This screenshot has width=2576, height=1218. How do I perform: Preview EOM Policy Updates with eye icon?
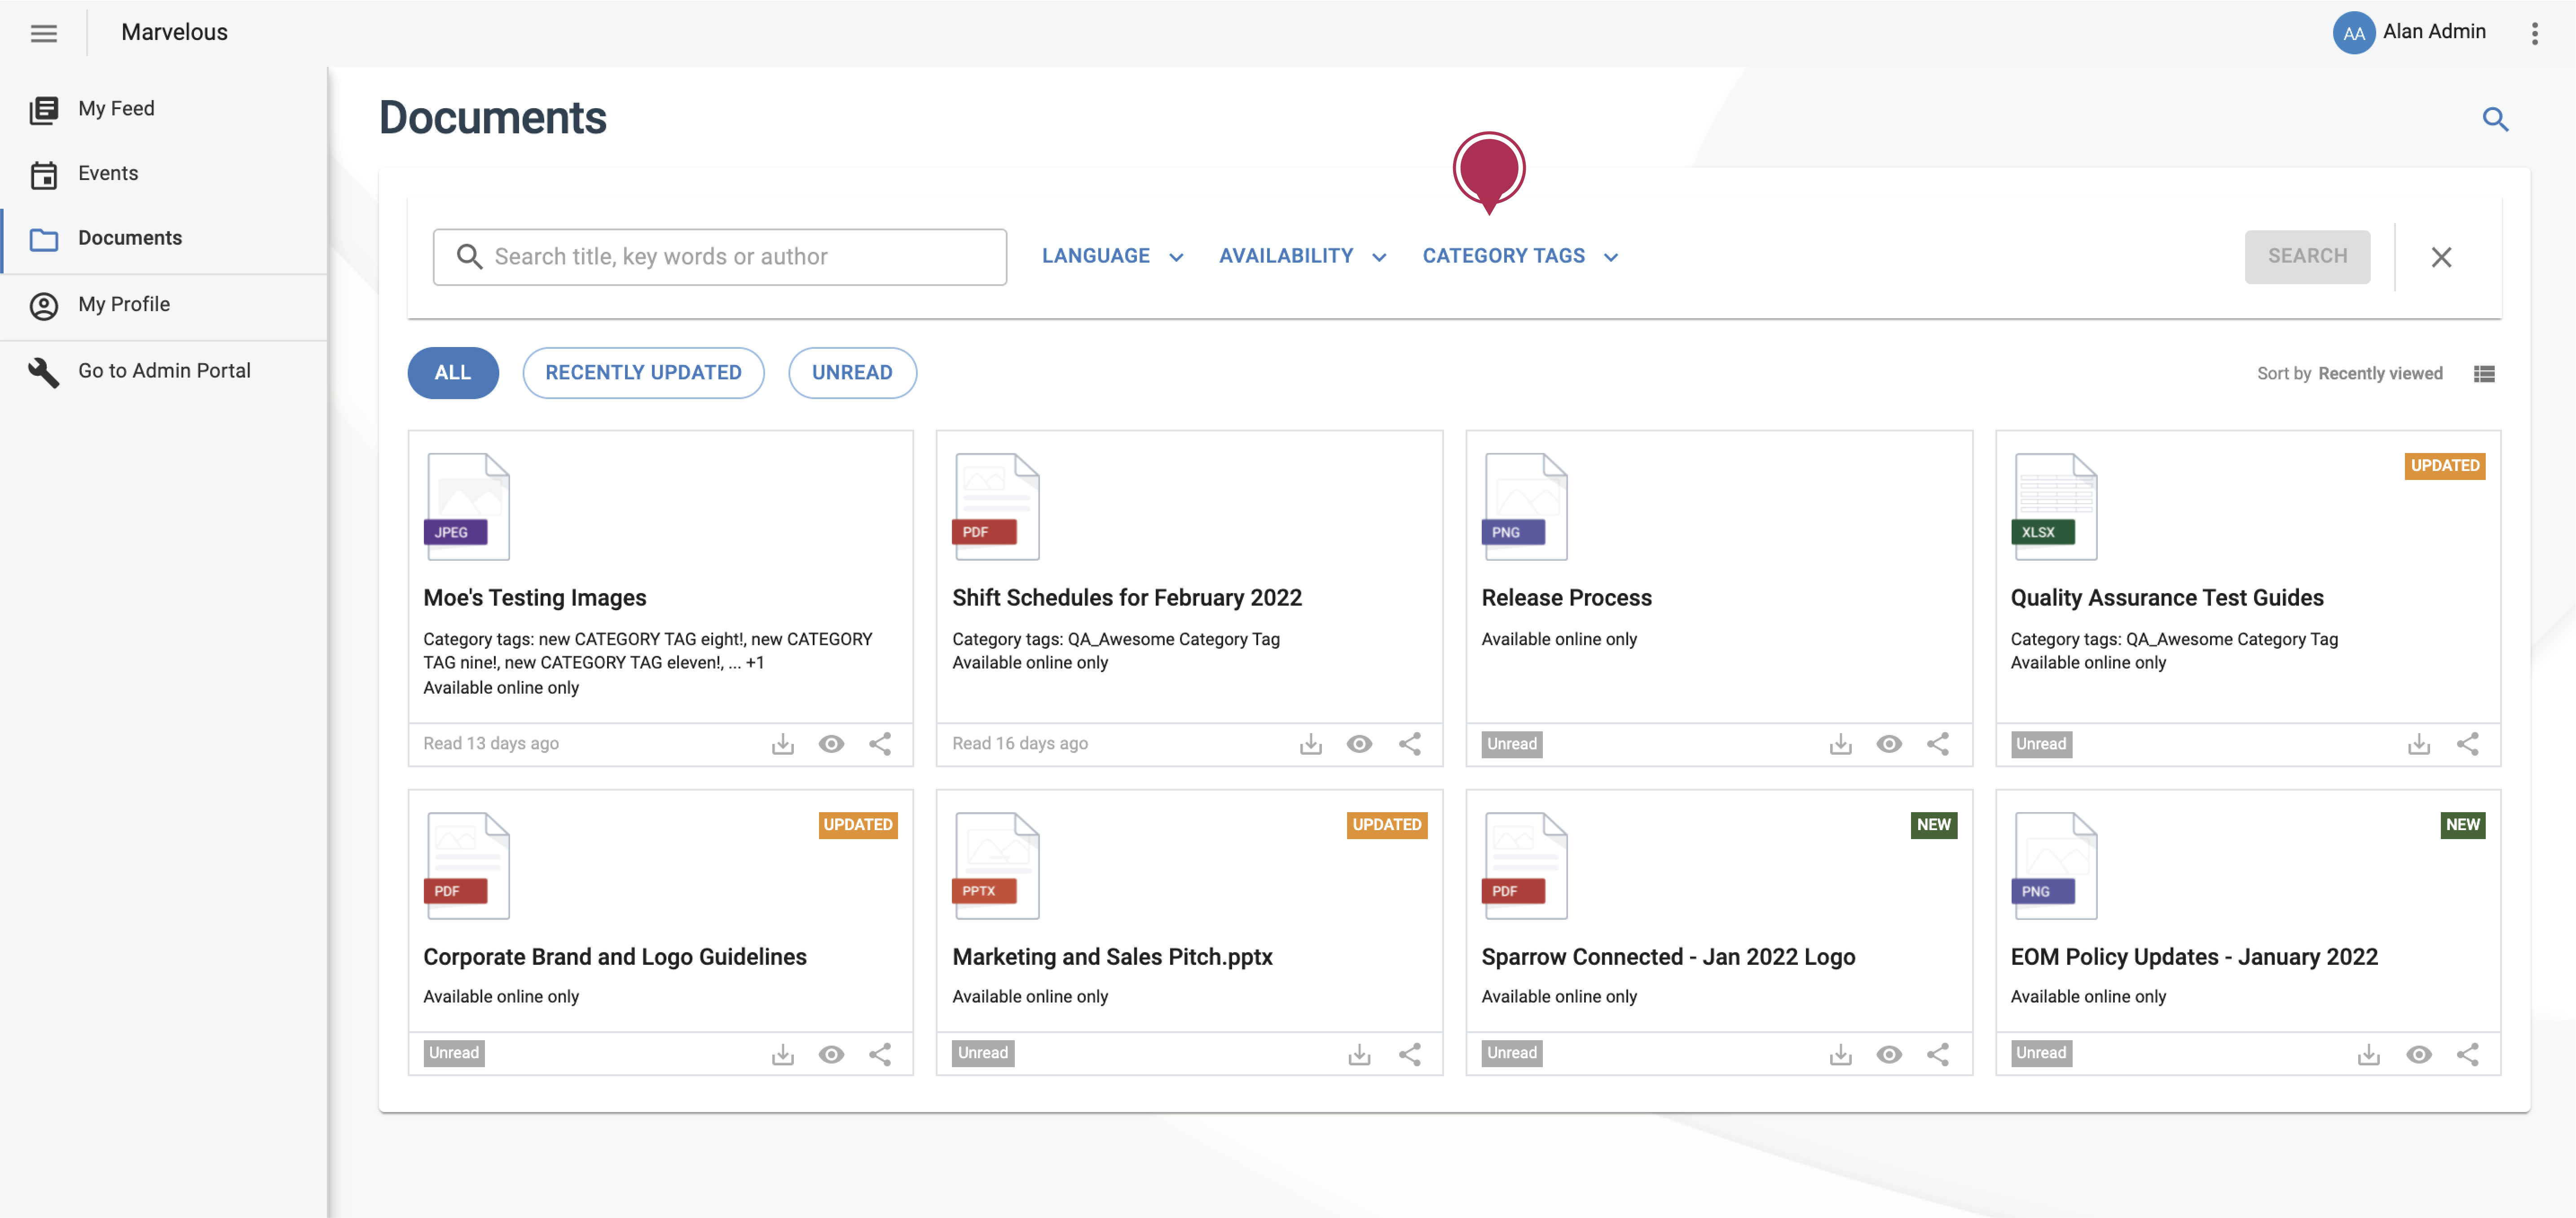point(2419,1054)
